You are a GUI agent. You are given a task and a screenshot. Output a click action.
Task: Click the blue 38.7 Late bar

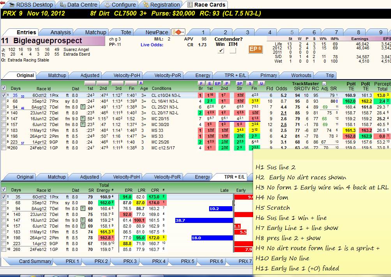pyautogui.click(x=204, y=221)
